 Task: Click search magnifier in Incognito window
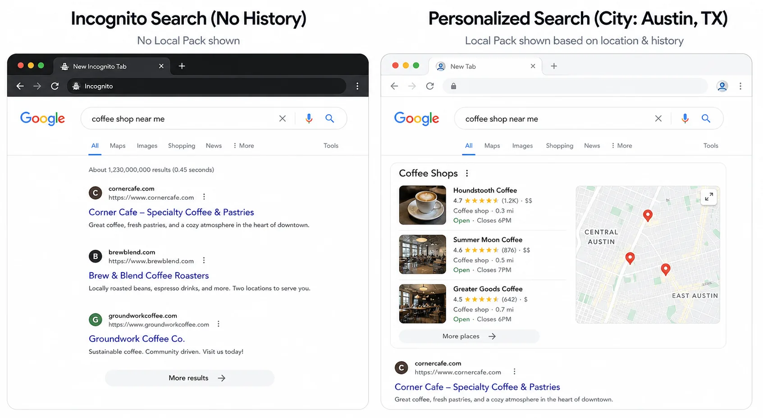[x=330, y=118]
